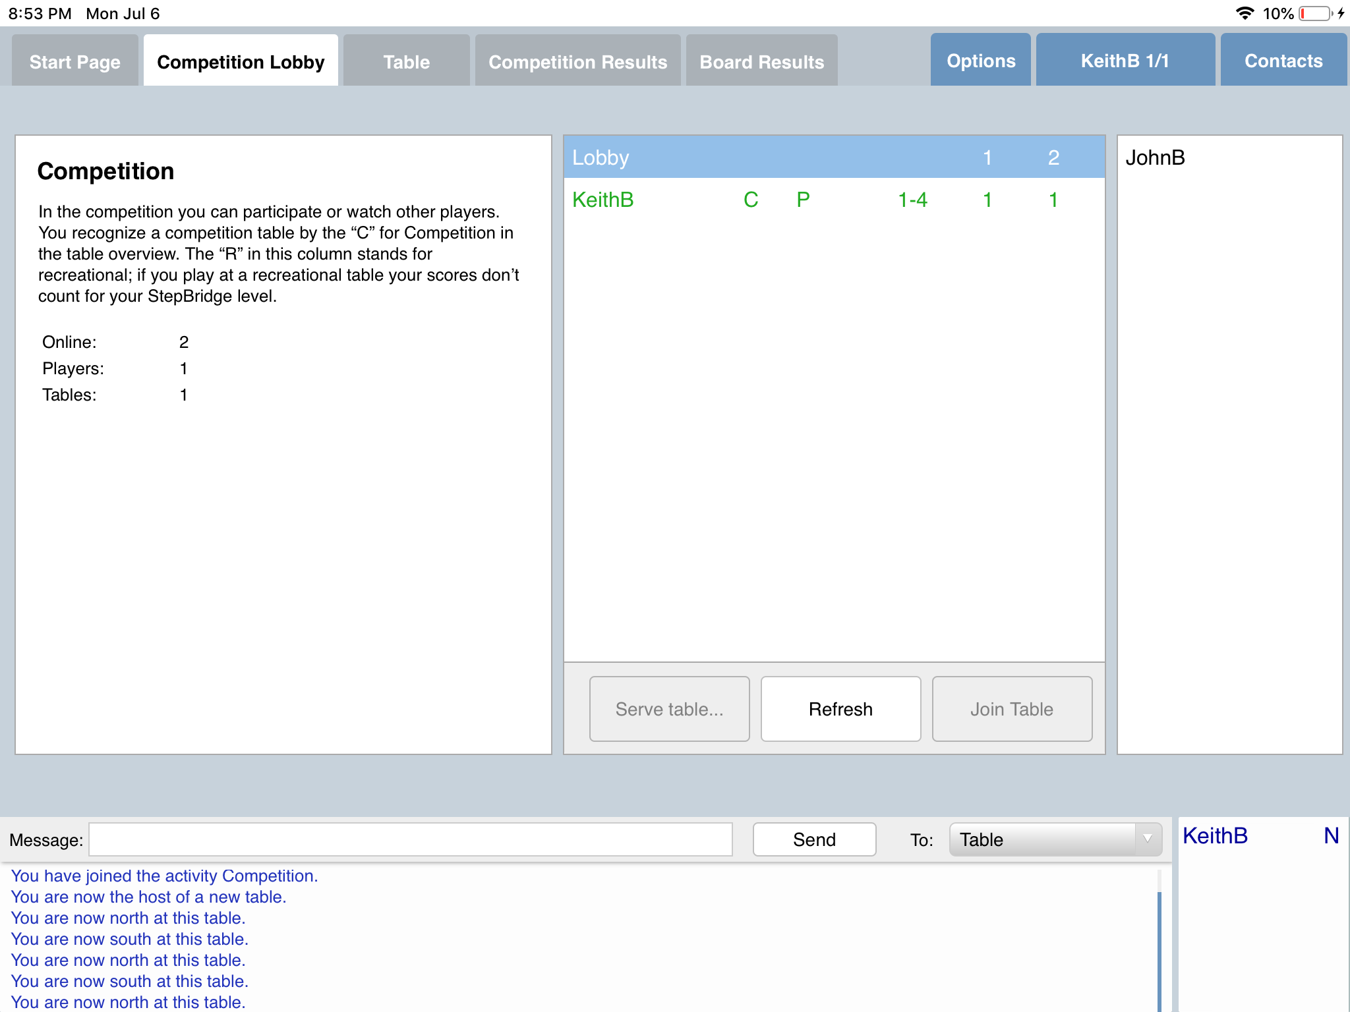This screenshot has height=1012, width=1350.
Task: Switch to the Table tab
Action: [406, 62]
